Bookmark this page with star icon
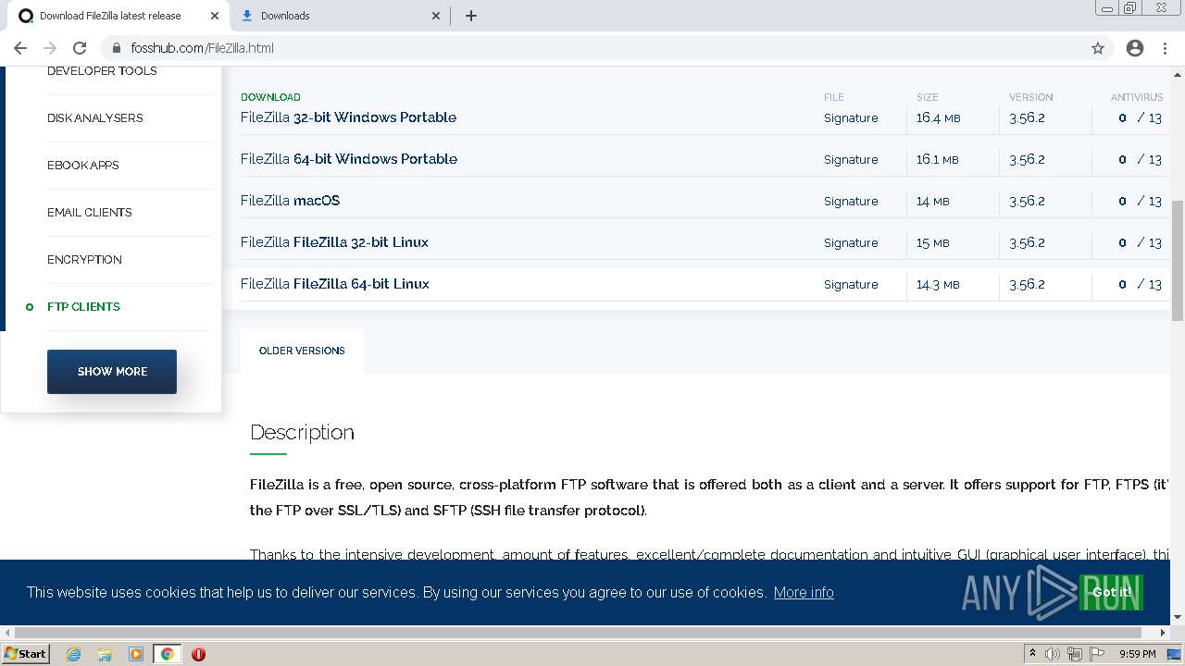Screen dimensions: 1185x666 tap(1098, 48)
